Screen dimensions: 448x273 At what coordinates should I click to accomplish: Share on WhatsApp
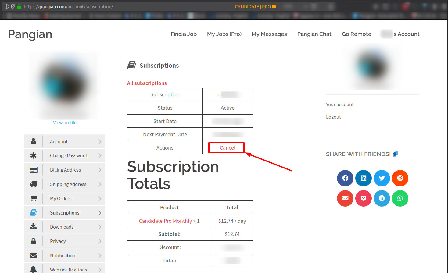coord(400,198)
